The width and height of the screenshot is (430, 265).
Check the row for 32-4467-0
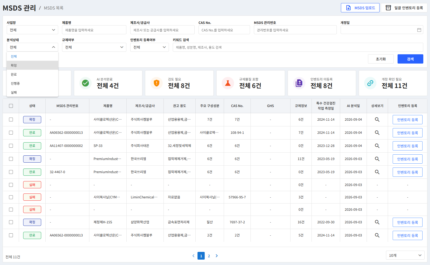[11, 172]
